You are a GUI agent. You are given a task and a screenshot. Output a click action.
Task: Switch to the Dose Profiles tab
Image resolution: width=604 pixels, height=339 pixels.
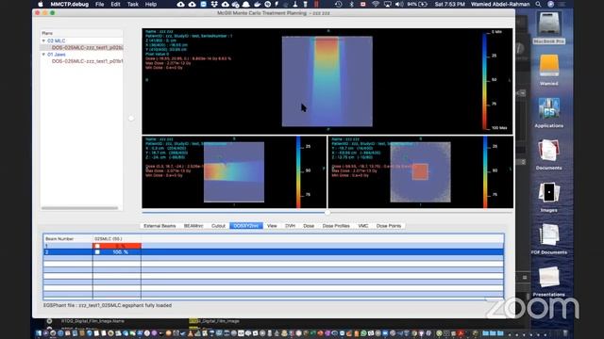pyautogui.click(x=336, y=226)
